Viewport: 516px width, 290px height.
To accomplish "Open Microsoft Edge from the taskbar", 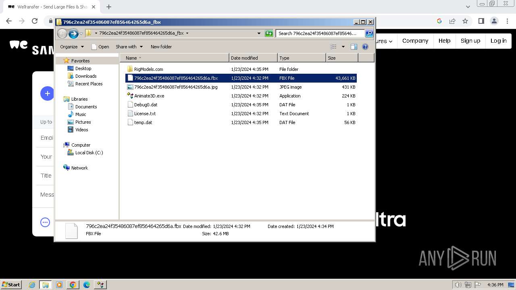I will tap(86, 285).
